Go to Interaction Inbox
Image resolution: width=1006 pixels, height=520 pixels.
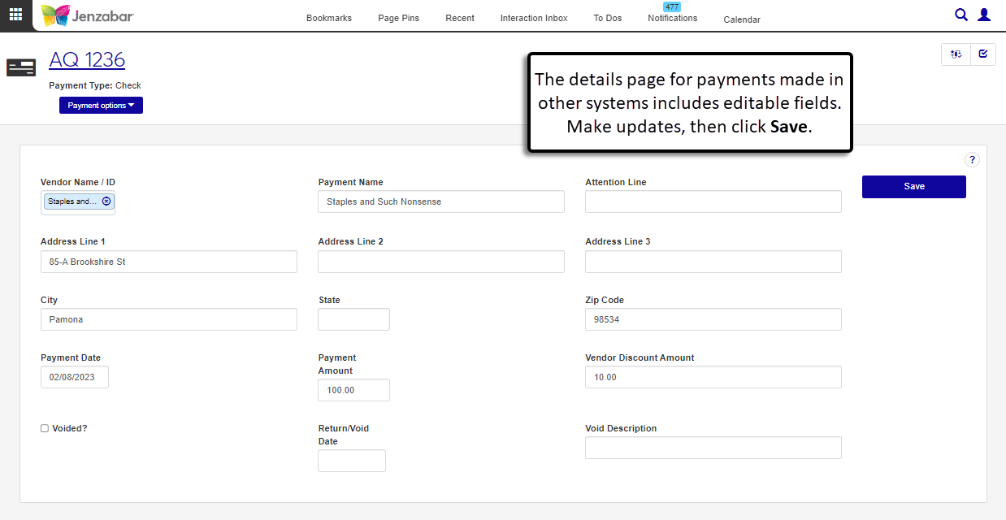(x=534, y=18)
